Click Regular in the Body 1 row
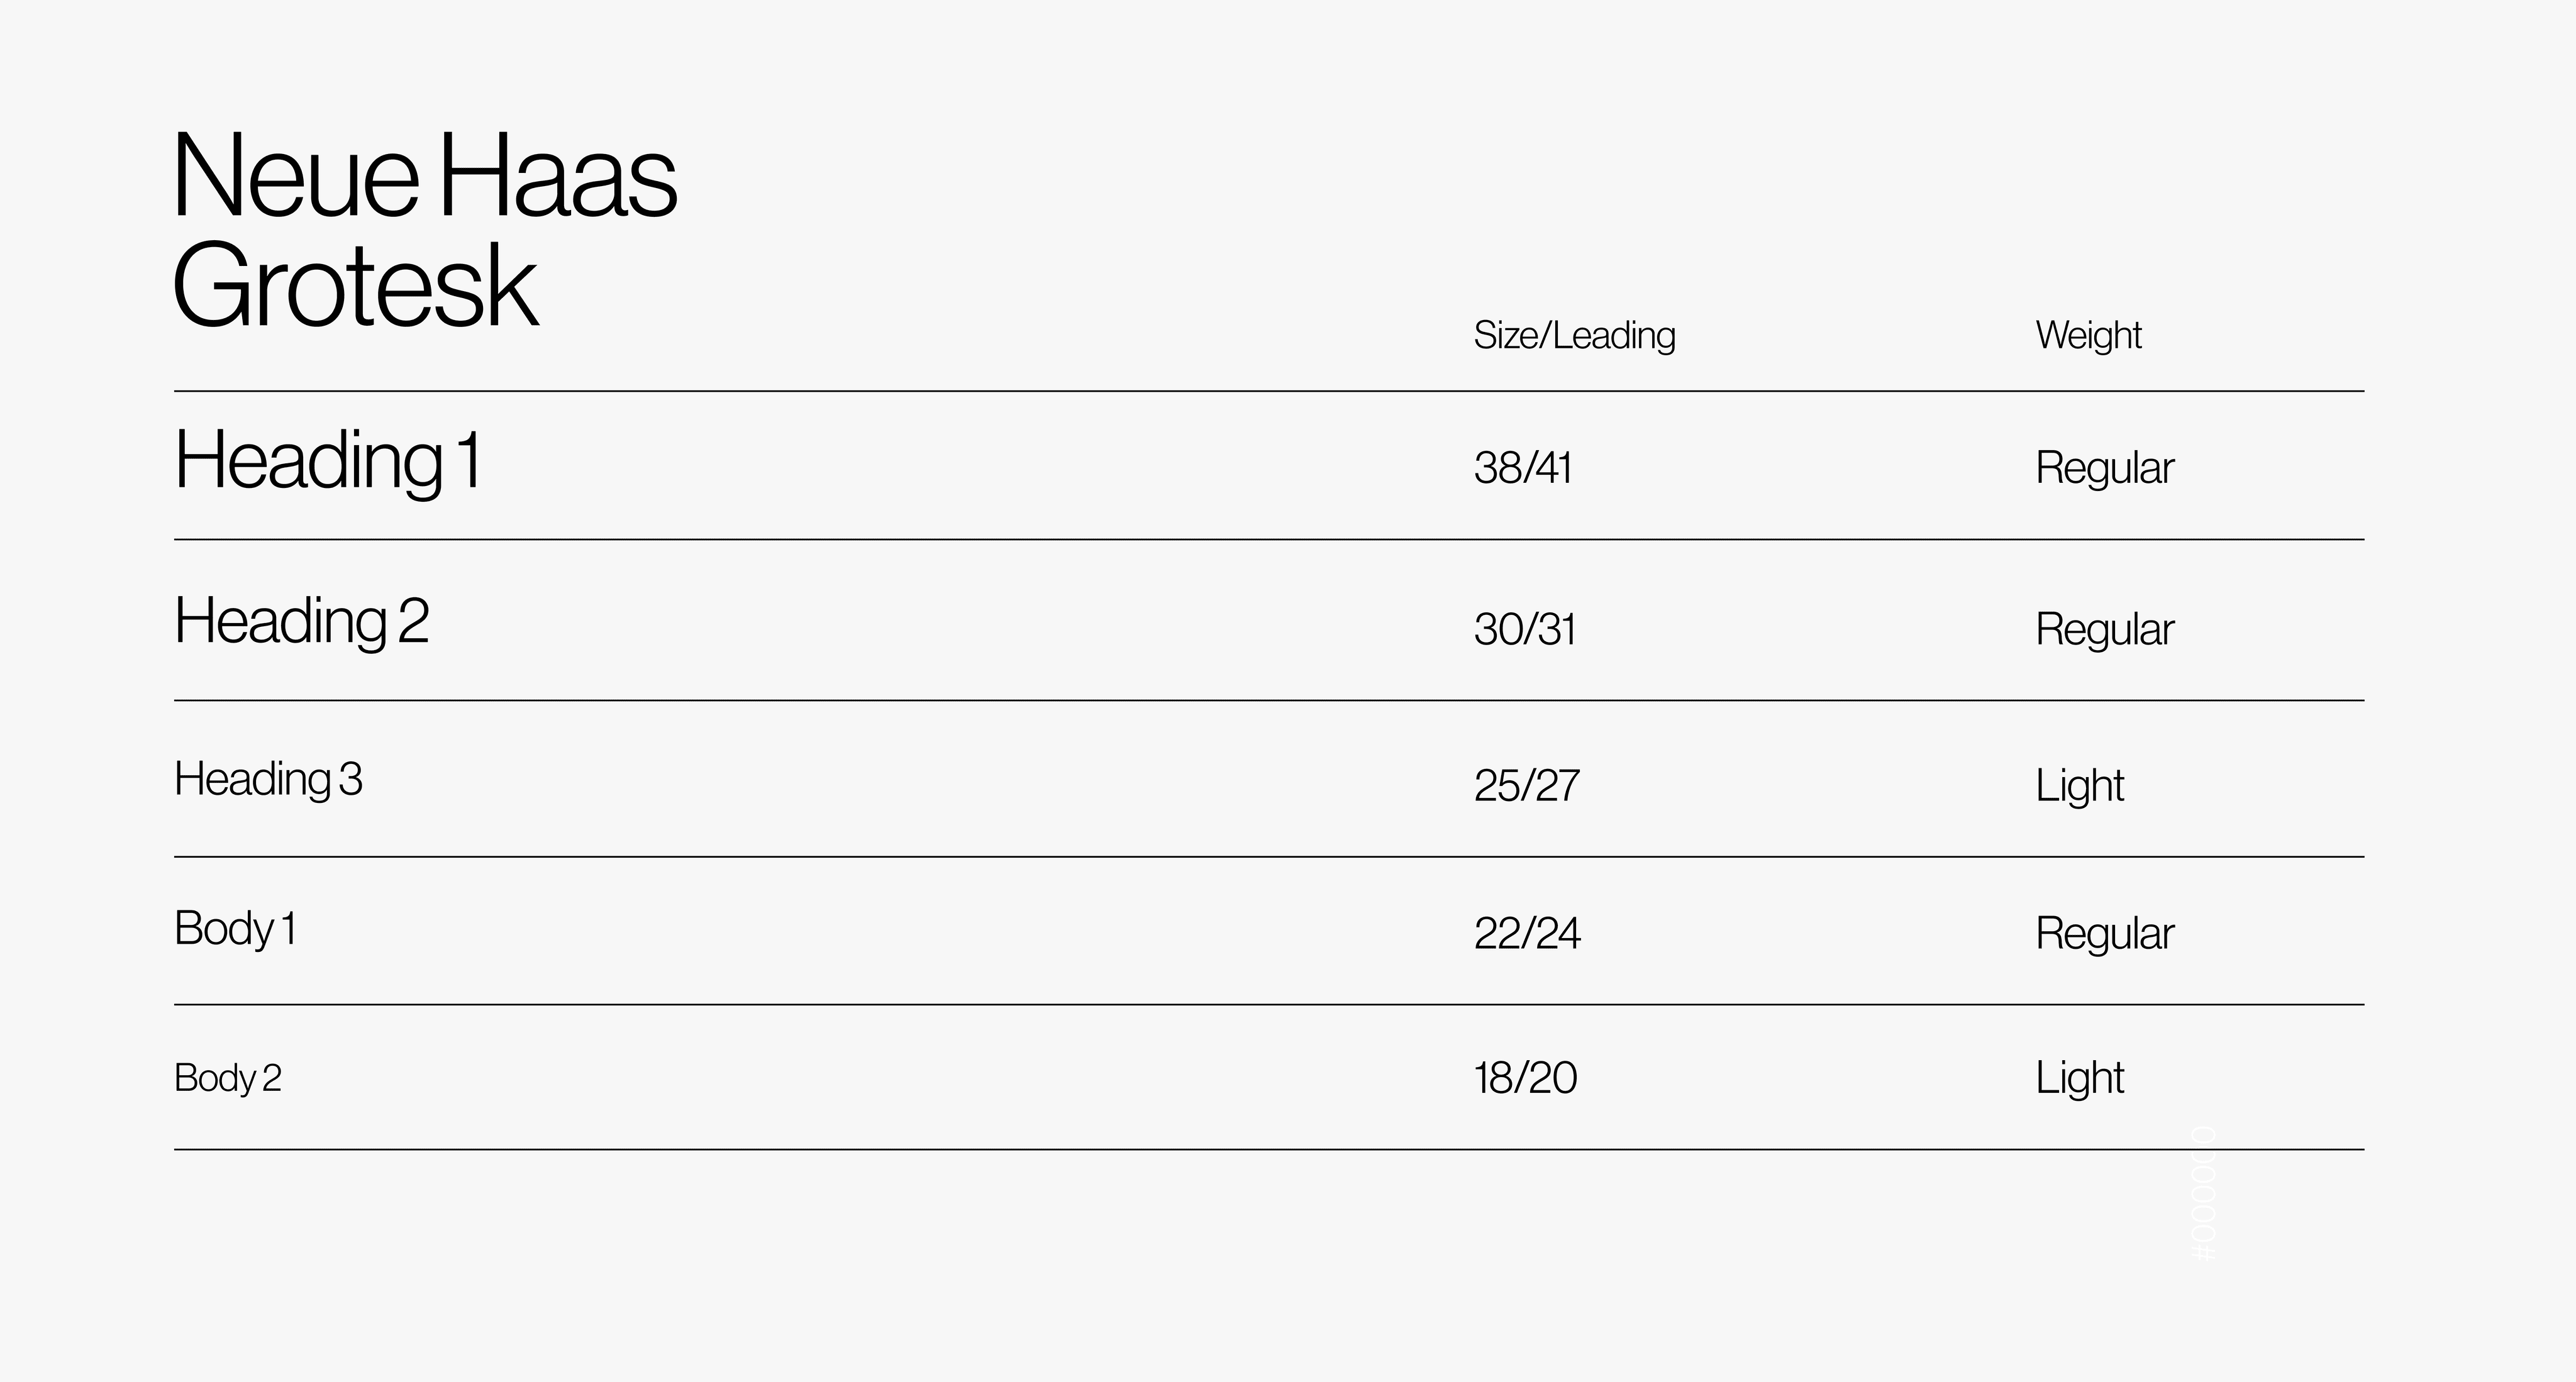This screenshot has height=1382, width=2576. [x=2104, y=934]
